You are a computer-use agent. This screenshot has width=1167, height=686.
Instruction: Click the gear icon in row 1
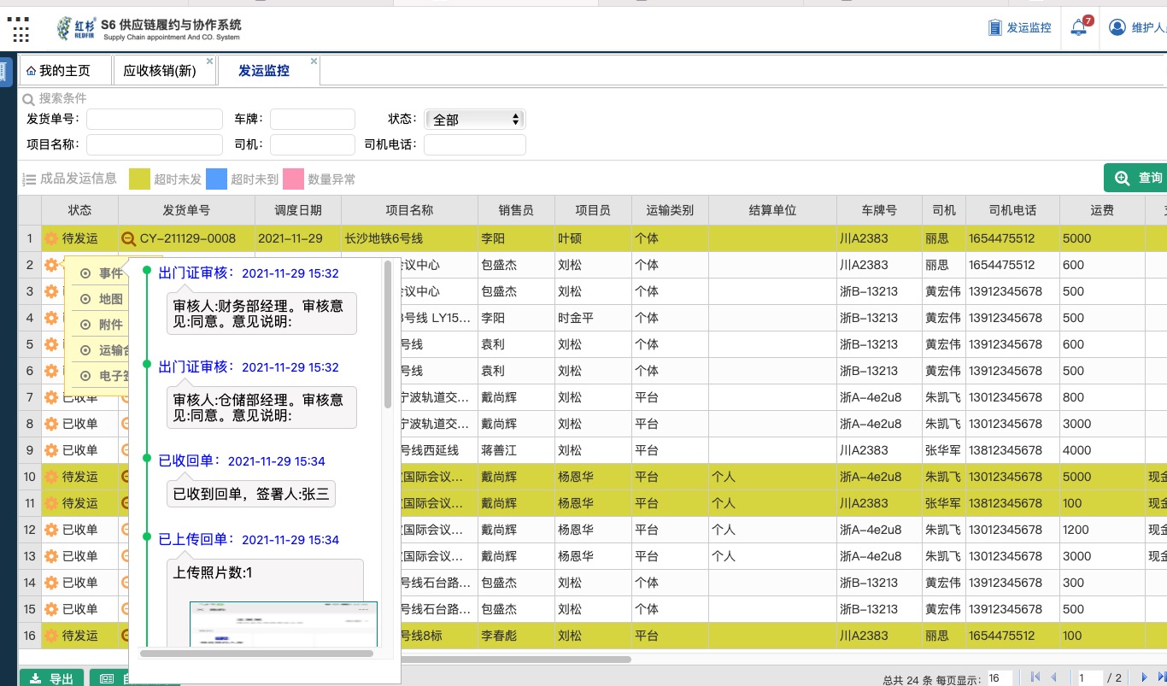pos(51,238)
